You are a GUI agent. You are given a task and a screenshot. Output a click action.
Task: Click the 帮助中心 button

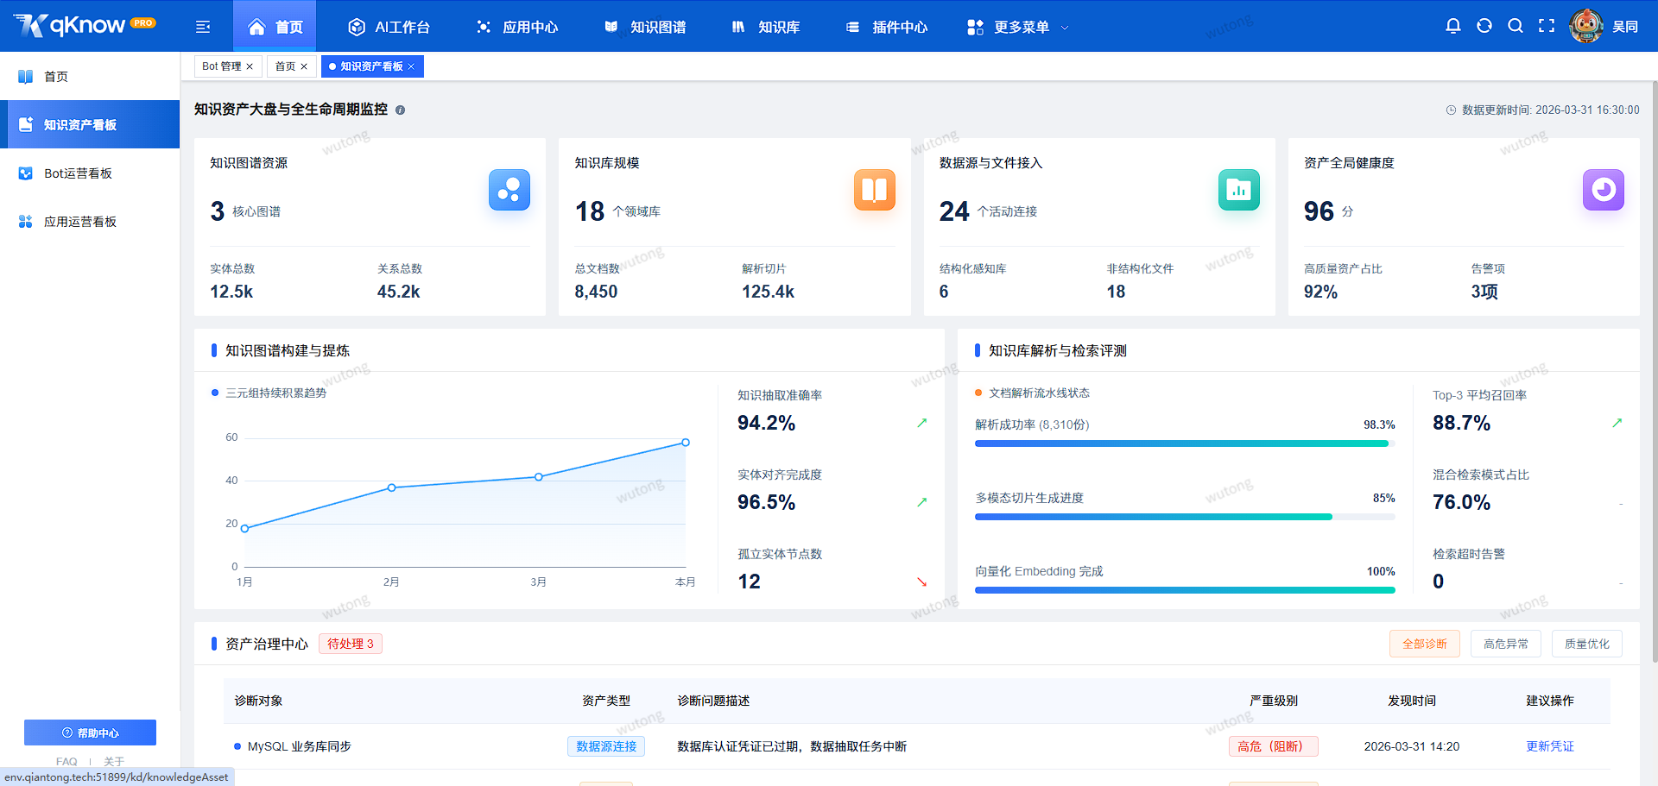(90, 733)
